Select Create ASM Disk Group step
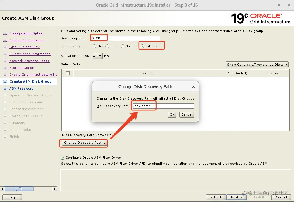Viewport: 294px width, 202px height. click(x=30, y=81)
